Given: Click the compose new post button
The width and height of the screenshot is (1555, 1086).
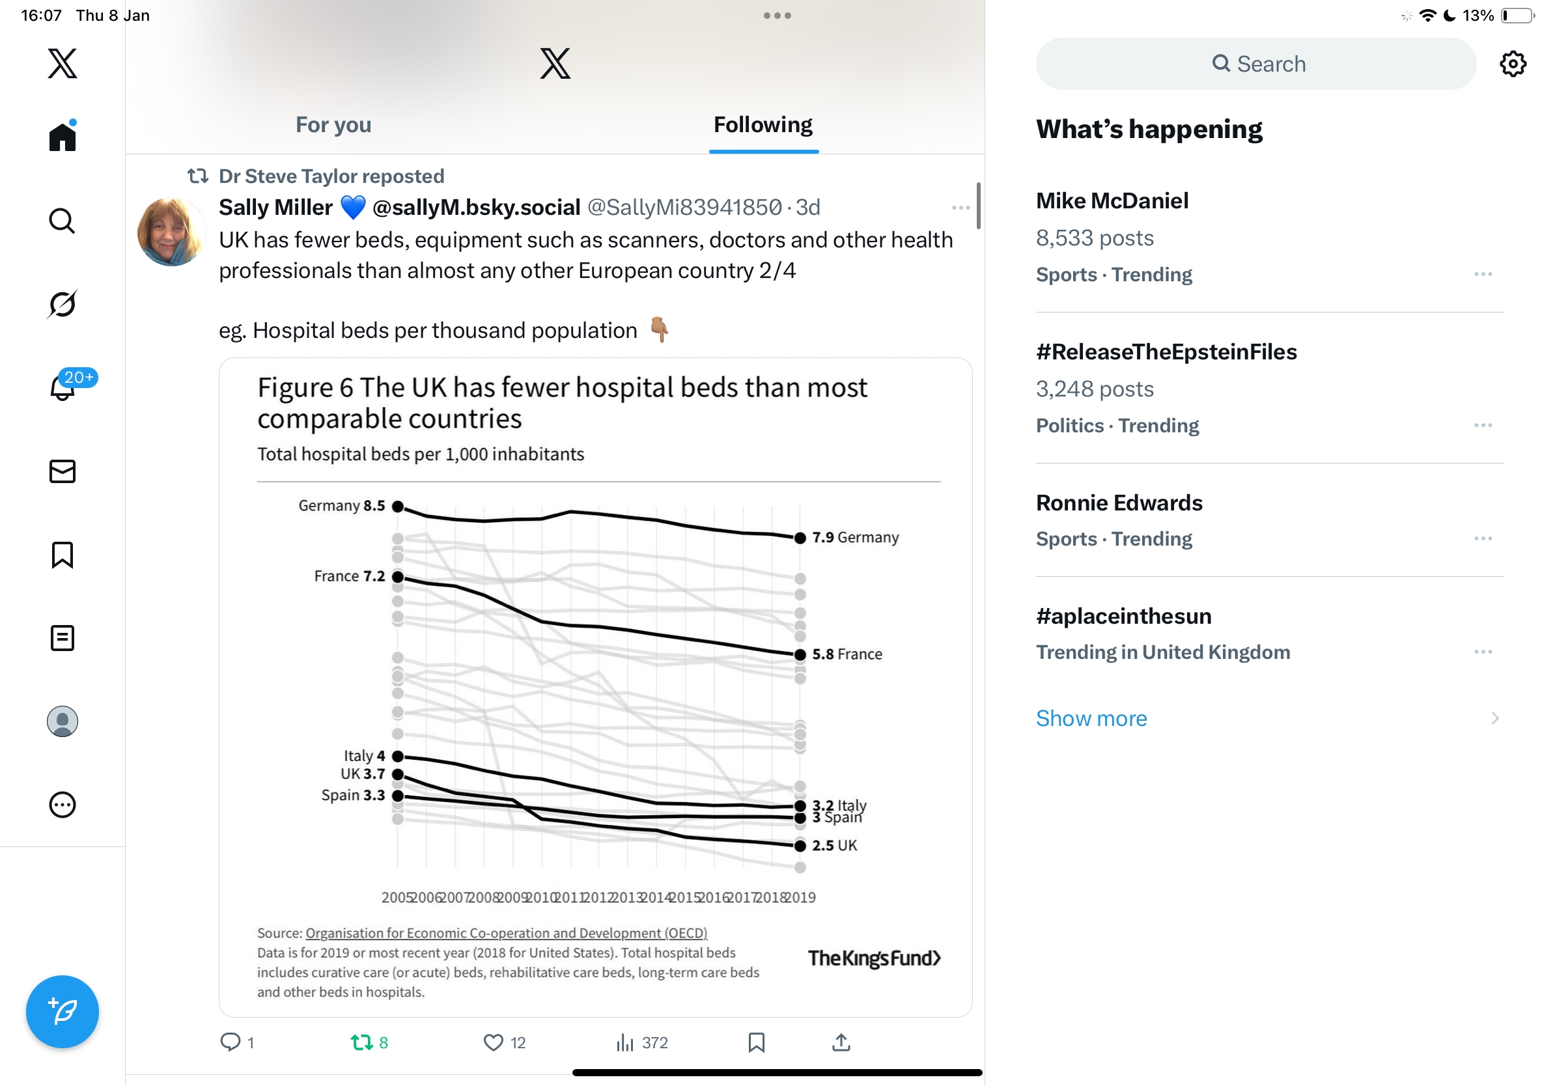Looking at the screenshot, I should point(63,1012).
